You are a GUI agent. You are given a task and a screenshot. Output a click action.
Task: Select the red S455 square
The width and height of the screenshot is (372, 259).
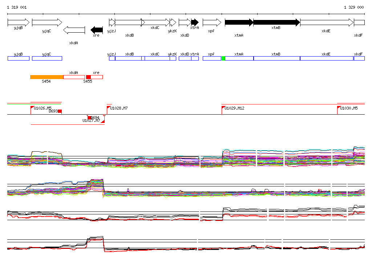[x=88, y=77]
